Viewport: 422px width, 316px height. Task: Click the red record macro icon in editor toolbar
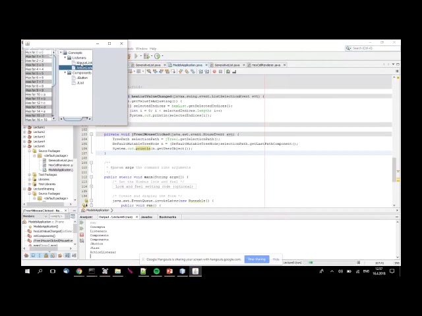(214, 72)
